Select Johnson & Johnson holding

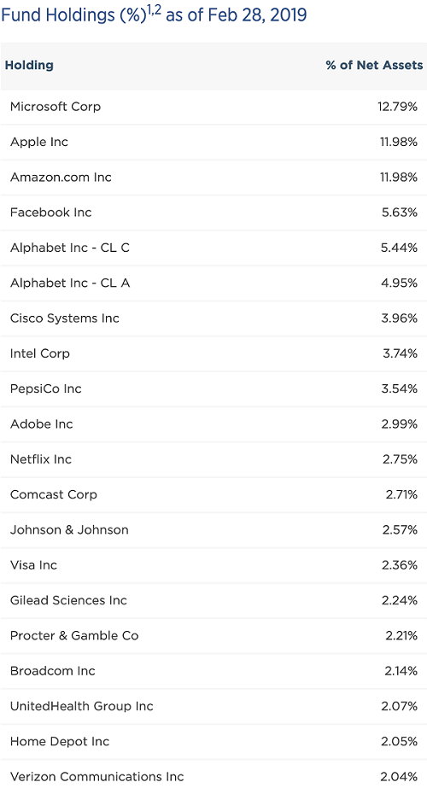[x=69, y=529]
